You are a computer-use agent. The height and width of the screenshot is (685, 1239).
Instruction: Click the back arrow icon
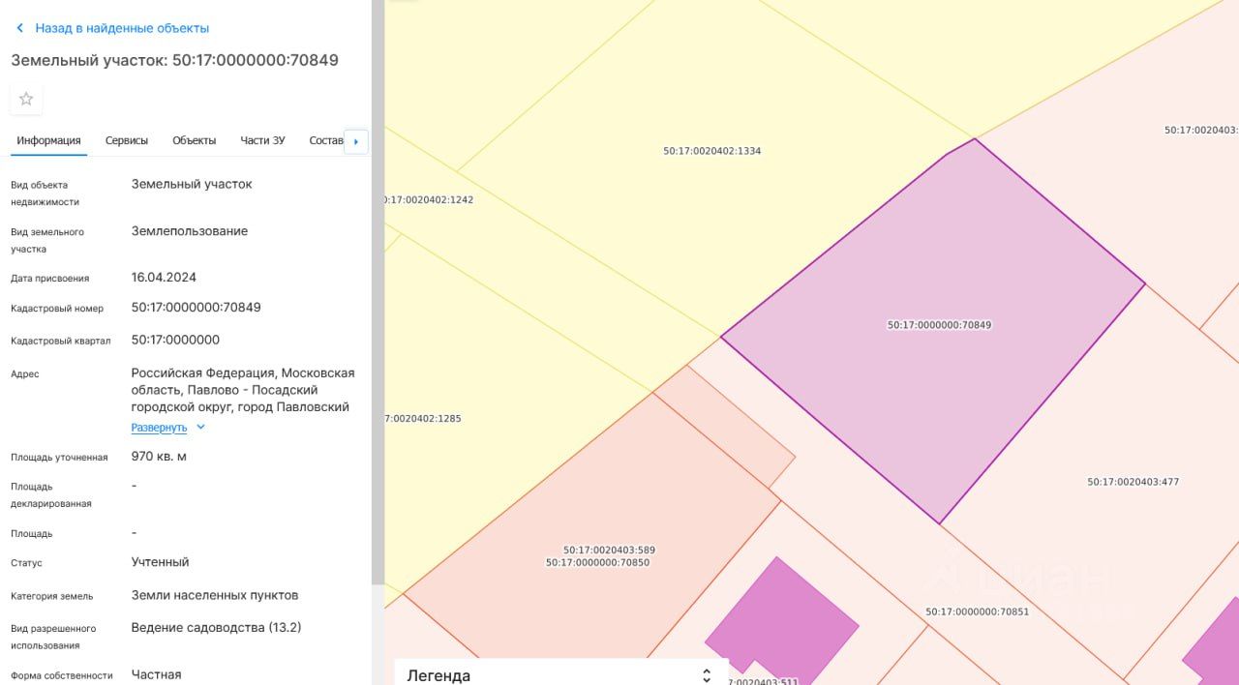(19, 28)
